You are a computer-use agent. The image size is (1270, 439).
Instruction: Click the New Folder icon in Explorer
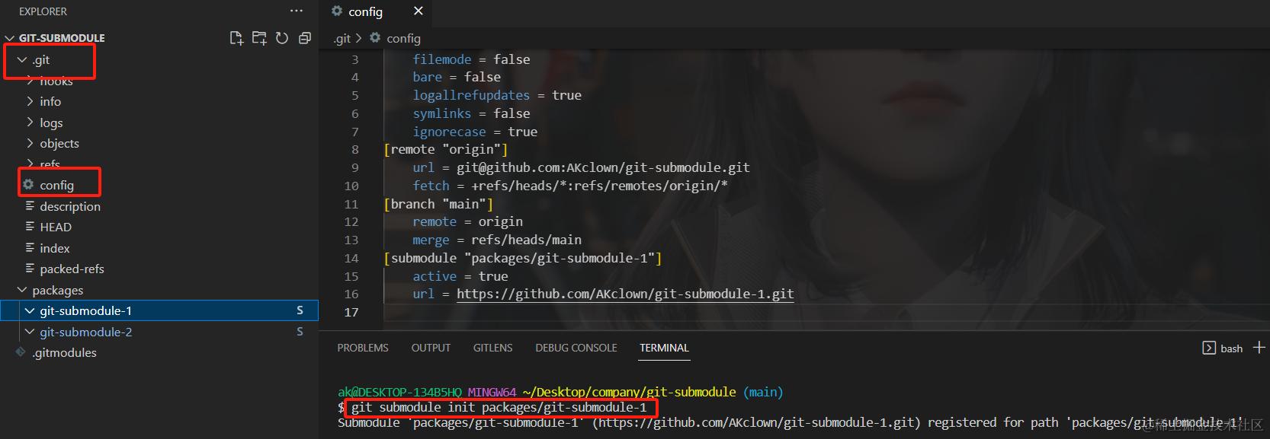tap(259, 38)
